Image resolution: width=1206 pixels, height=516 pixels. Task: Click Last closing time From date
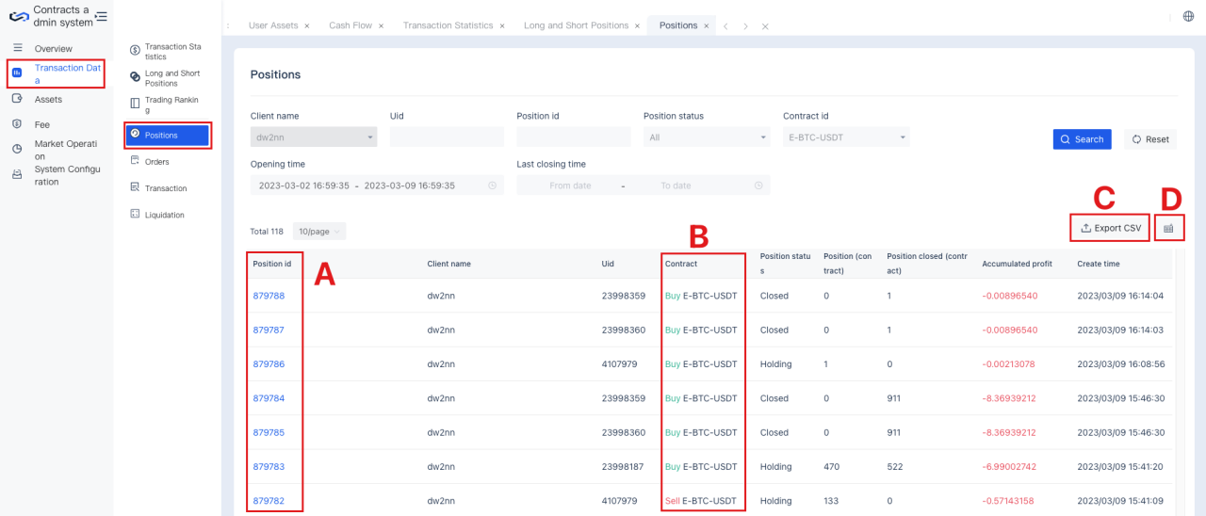pos(570,185)
